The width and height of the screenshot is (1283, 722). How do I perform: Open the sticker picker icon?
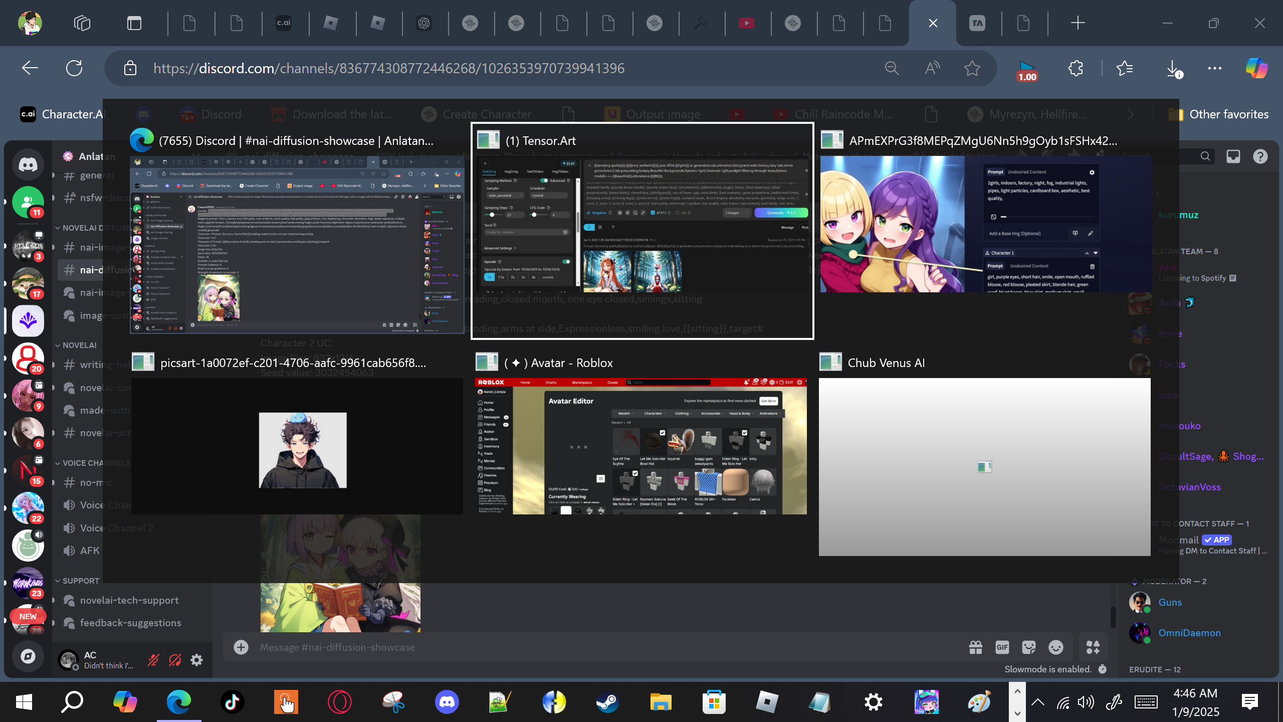click(1028, 647)
